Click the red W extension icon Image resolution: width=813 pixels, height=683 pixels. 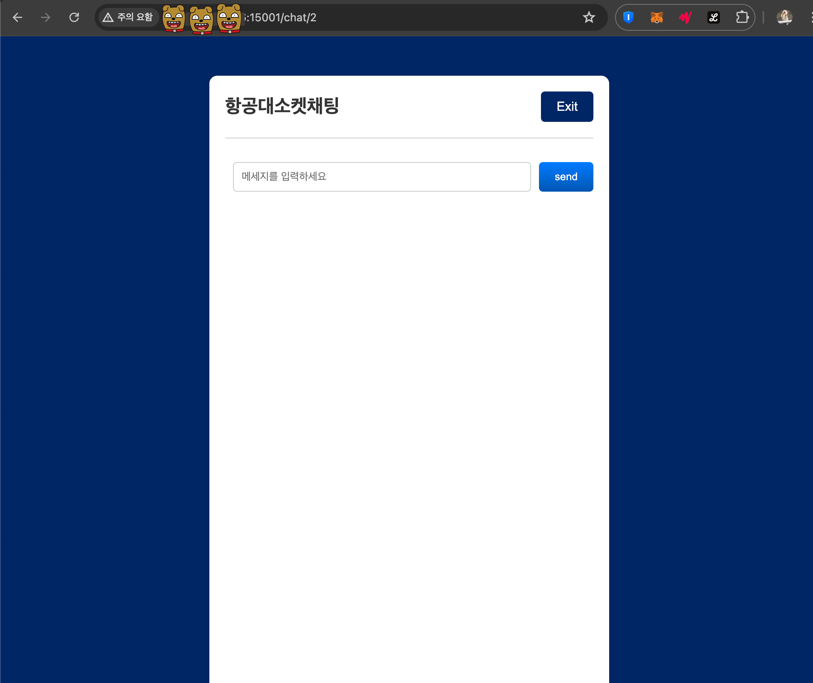[x=685, y=17]
